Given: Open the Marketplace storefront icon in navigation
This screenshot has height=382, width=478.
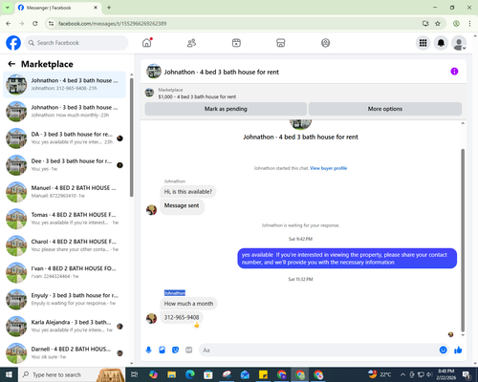Looking at the screenshot, I should pos(281,43).
